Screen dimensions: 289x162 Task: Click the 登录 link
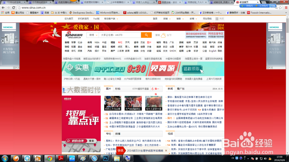point(155,19)
